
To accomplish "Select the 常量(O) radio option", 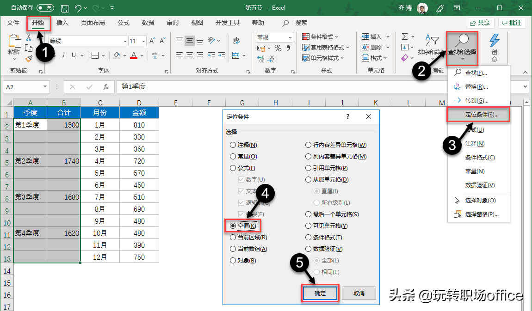I will [x=233, y=157].
